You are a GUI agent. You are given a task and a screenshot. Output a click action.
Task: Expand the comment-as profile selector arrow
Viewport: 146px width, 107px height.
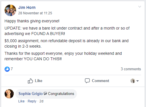137,81
